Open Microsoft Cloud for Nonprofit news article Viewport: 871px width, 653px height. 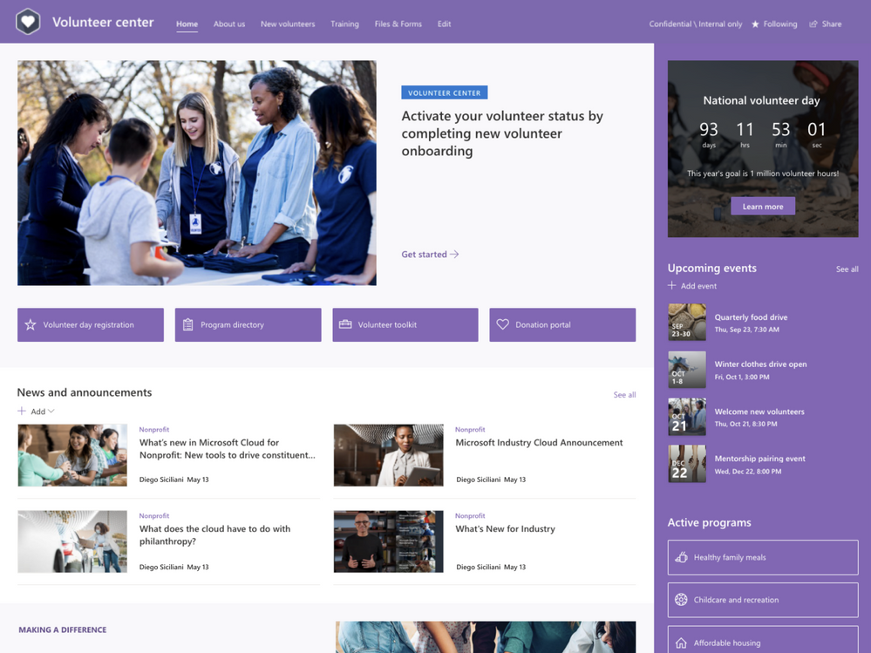click(228, 449)
